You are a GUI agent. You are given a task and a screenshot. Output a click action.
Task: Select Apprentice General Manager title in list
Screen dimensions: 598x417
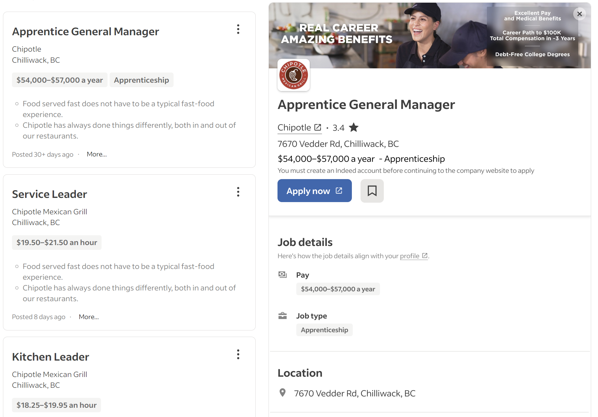(85, 31)
